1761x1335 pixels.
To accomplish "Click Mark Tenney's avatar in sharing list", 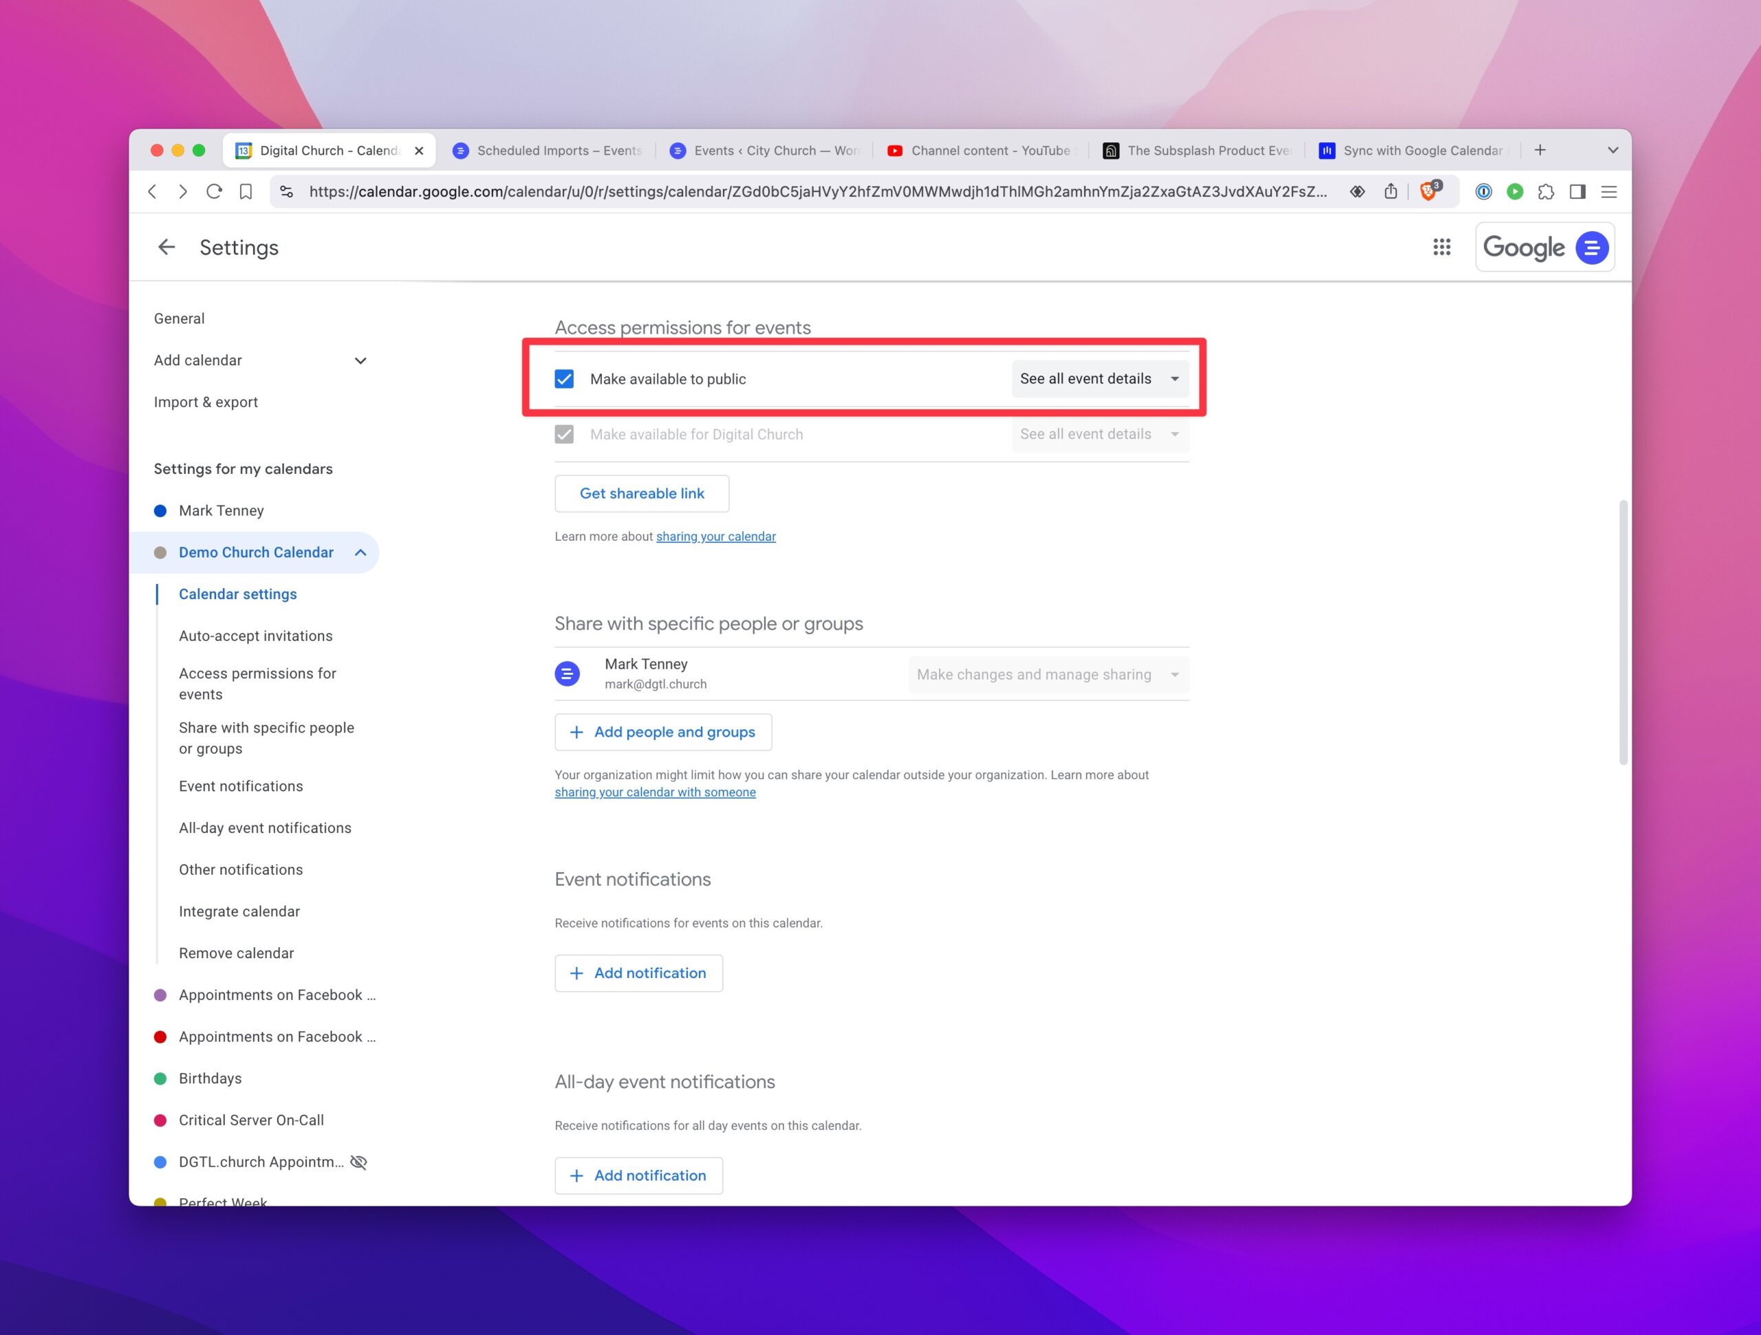I will (x=567, y=674).
